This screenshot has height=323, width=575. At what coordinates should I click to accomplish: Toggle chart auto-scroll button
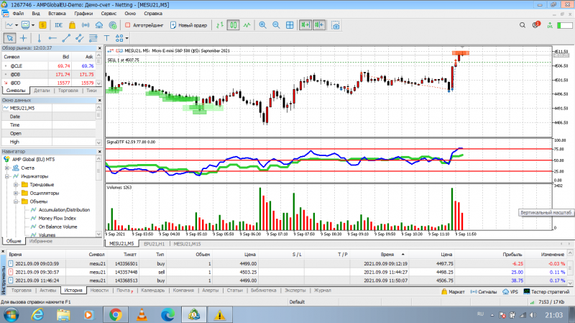(305, 25)
